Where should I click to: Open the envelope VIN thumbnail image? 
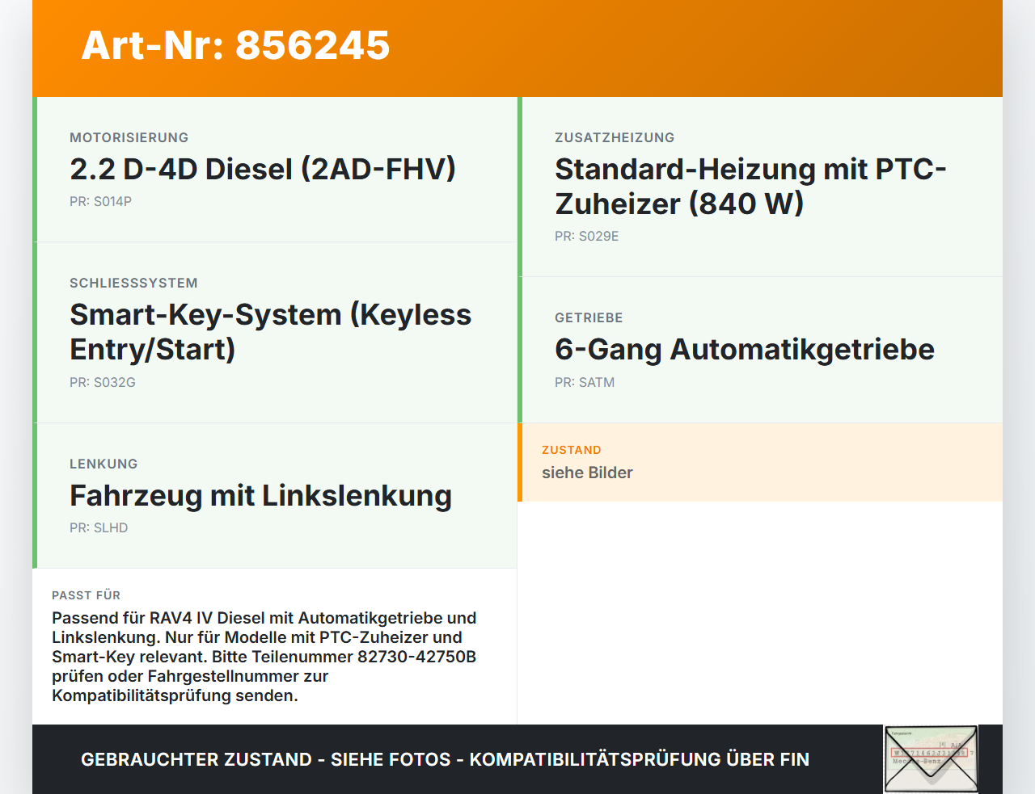coord(931,759)
